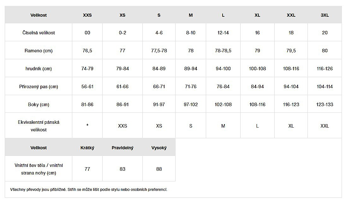Select the inseam value 88 cell
Viewport: 352px width, 200px height.
(159, 169)
